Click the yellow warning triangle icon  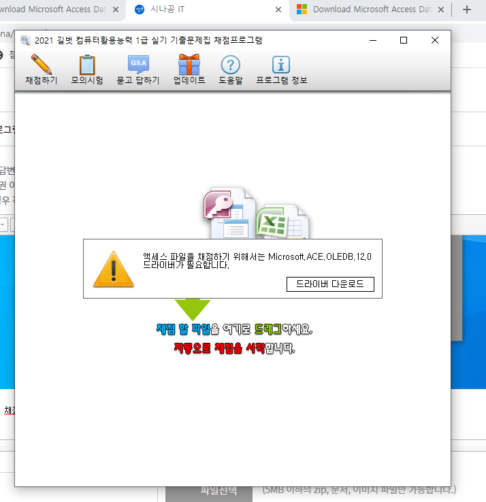click(x=113, y=268)
